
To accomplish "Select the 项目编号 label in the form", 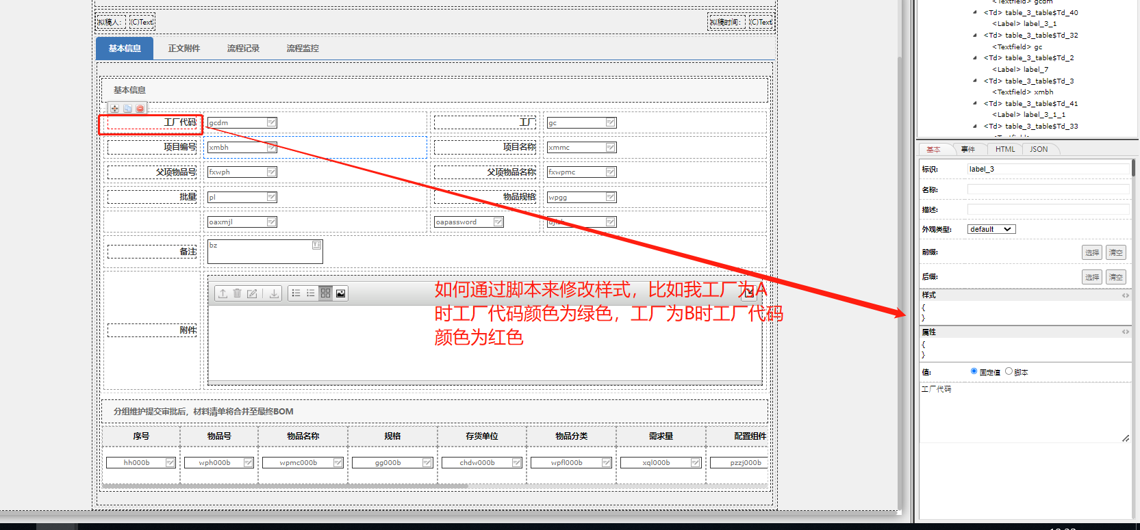I will click(152, 147).
